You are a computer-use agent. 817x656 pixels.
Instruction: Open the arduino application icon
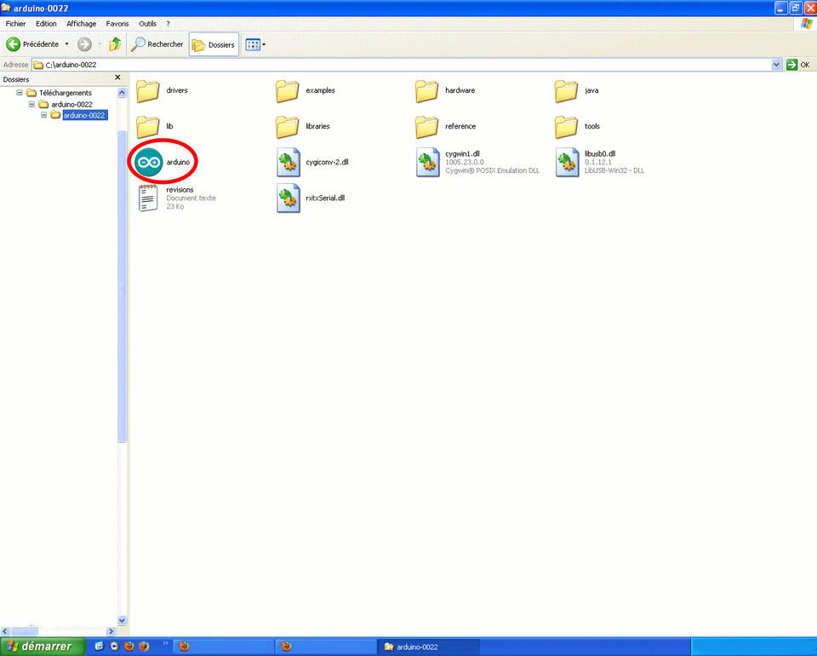(x=149, y=161)
